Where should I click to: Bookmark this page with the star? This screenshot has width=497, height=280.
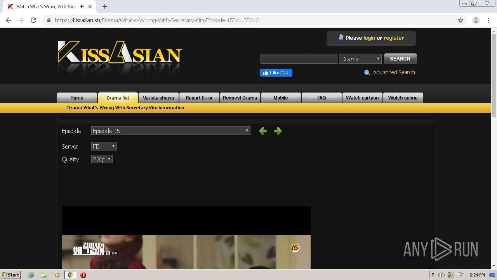pos(461,20)
